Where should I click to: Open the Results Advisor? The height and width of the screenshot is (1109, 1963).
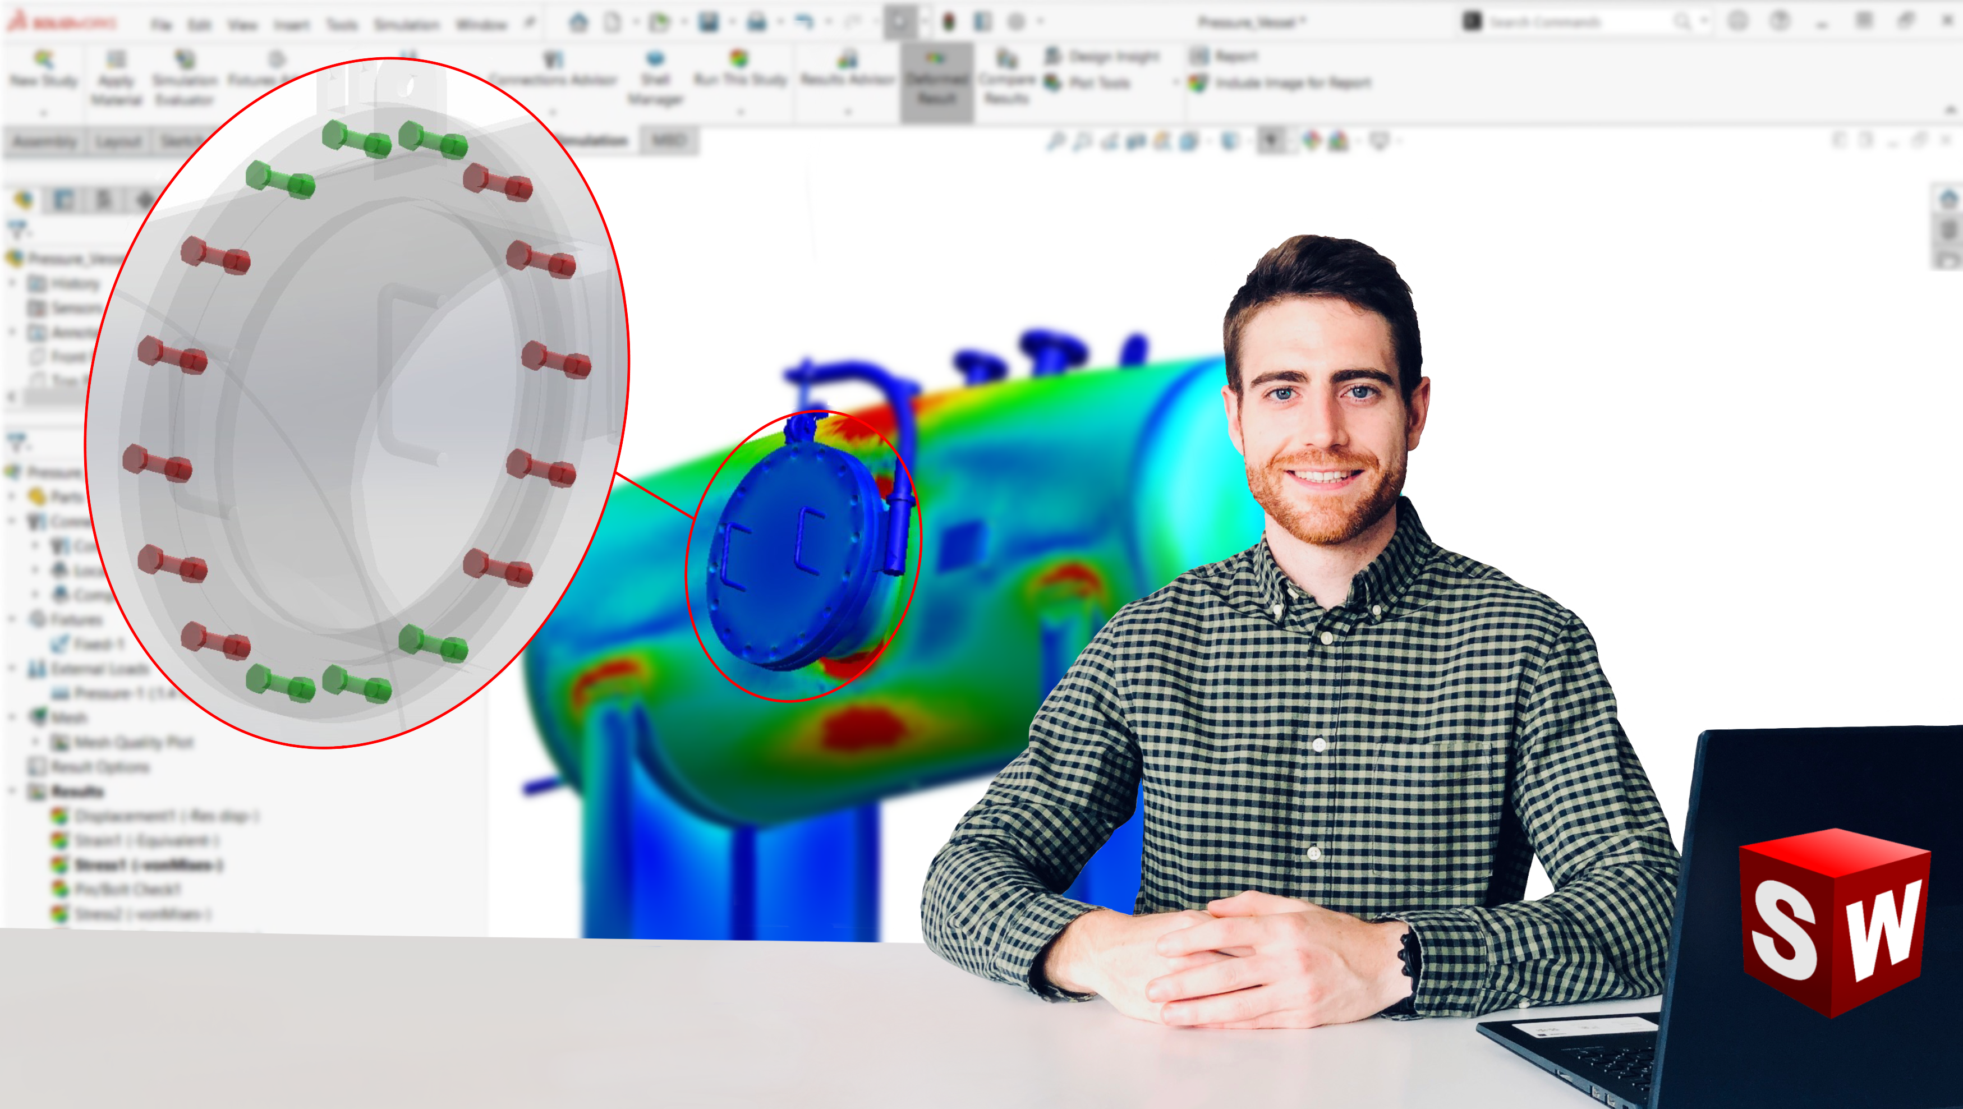point(847,68)
